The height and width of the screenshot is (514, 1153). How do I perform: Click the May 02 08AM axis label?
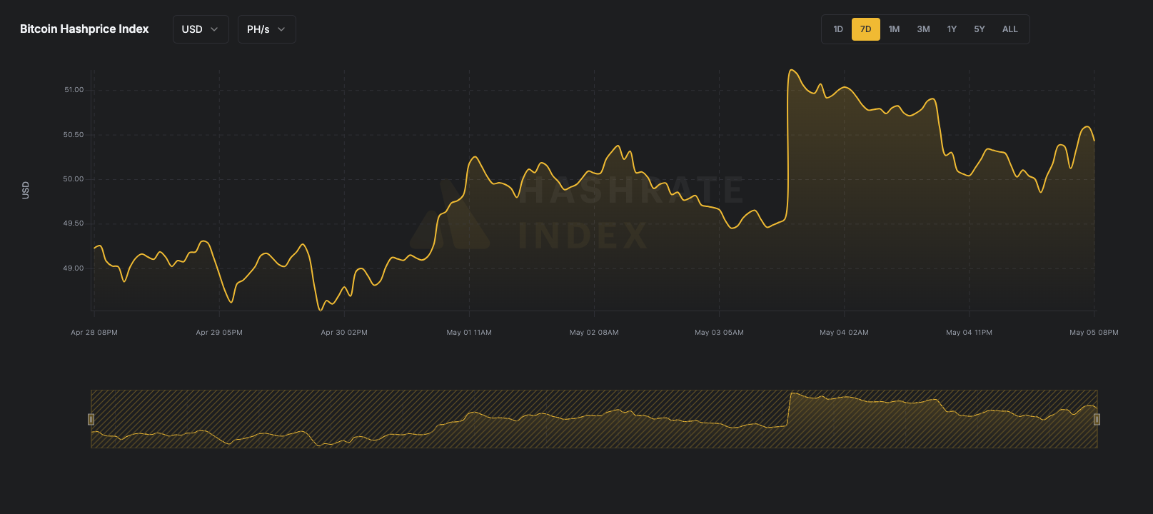594,333
